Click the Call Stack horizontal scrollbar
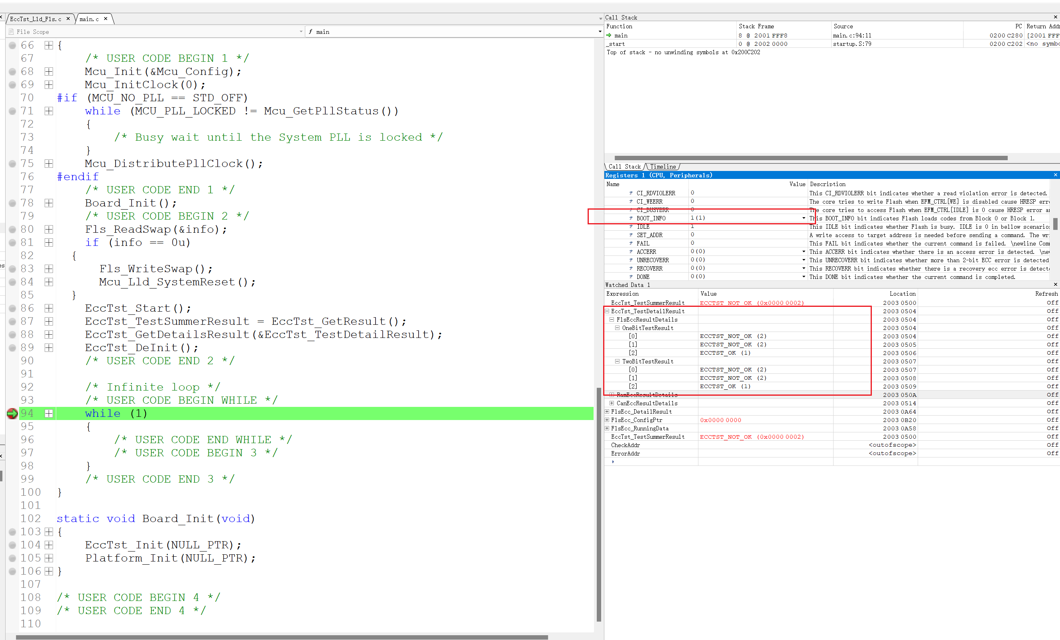 [811, 158]
